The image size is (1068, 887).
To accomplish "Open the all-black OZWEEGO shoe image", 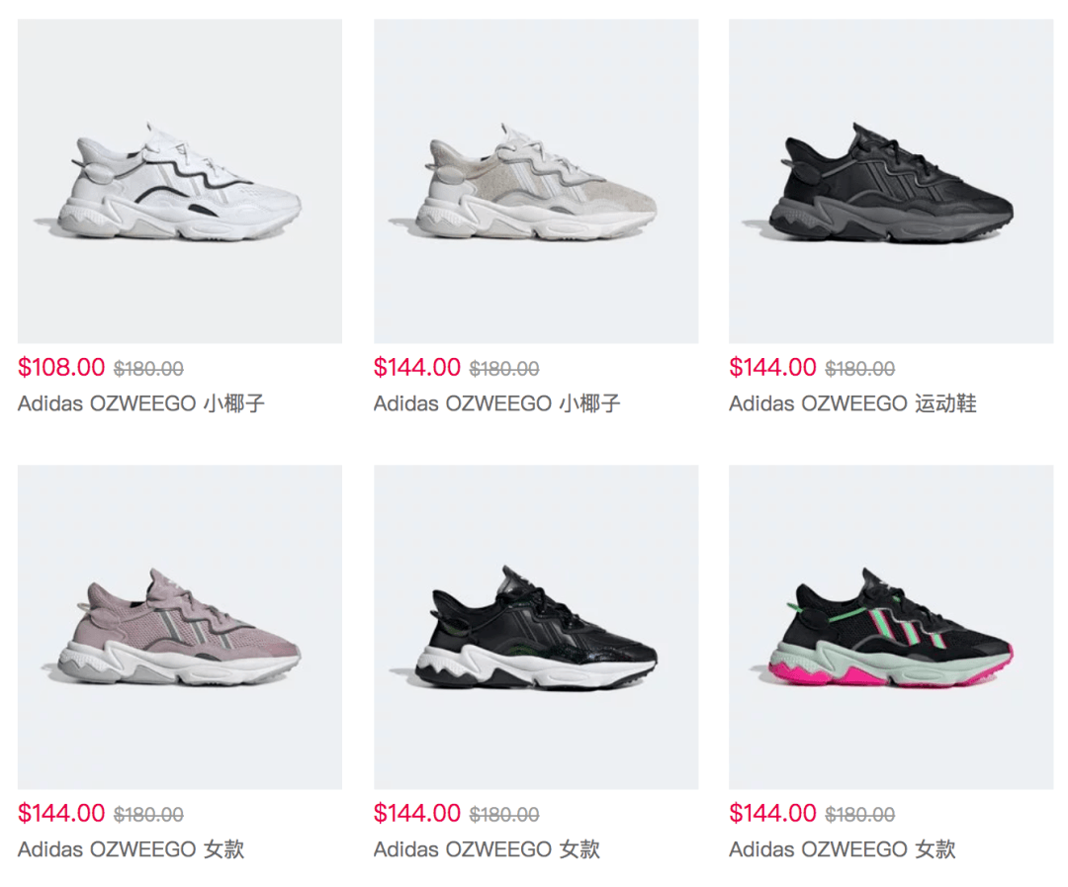I will click(x=891, y=181).
